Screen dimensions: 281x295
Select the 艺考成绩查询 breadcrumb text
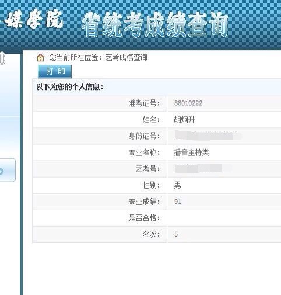(126, 58)
